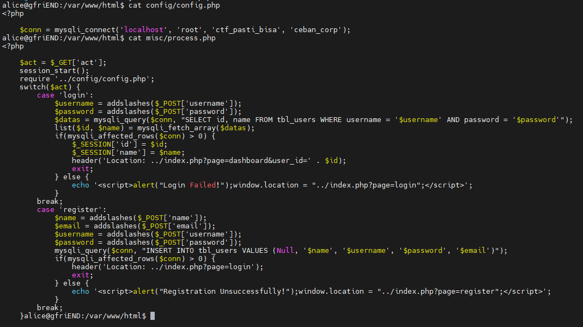583x327 pixels.
Task: Click the $act = $_GET['act'] line
Action: (x=63, y=63)
